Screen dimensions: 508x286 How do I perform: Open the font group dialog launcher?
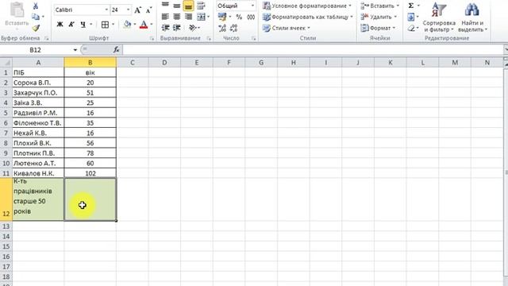tap(152, 39)
